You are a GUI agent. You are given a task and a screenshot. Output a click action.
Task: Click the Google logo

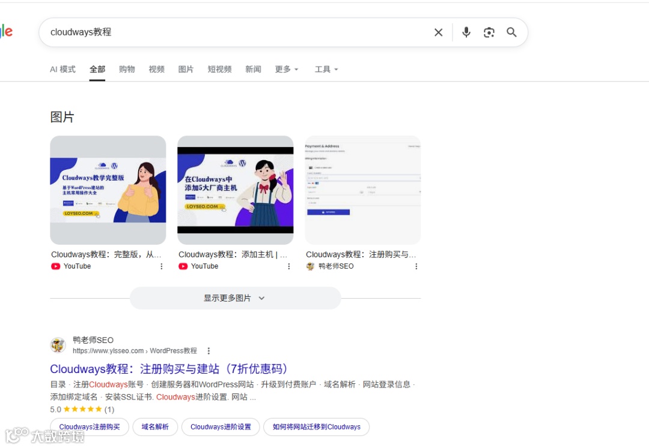click(x=6, y=31)
